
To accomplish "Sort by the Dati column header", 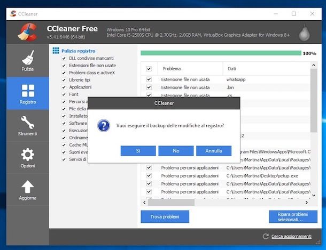I will pos(266,69).
